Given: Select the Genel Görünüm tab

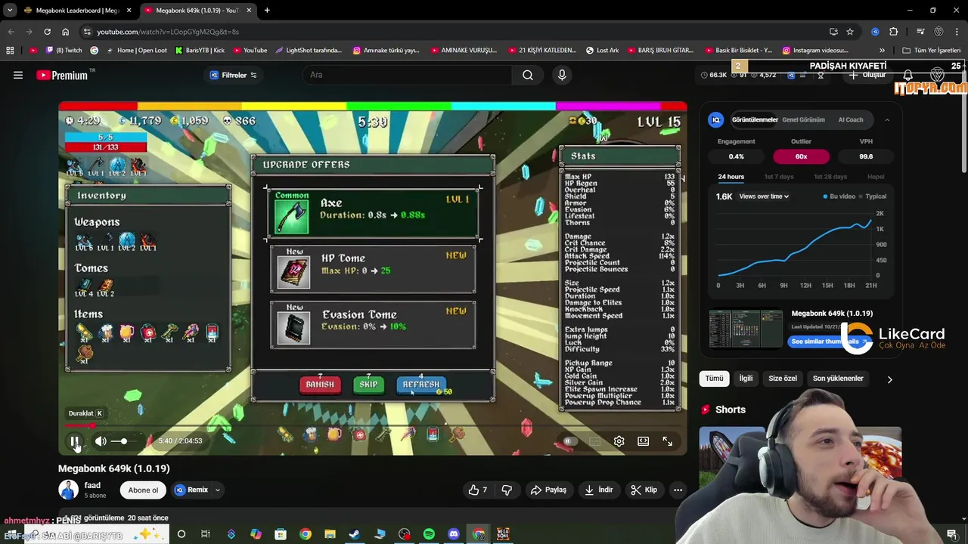Looking at the screenshot, I should click(x=803, y=119).
